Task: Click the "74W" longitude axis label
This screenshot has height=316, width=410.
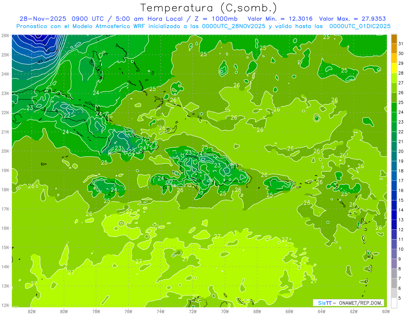Action: [161, 311]
